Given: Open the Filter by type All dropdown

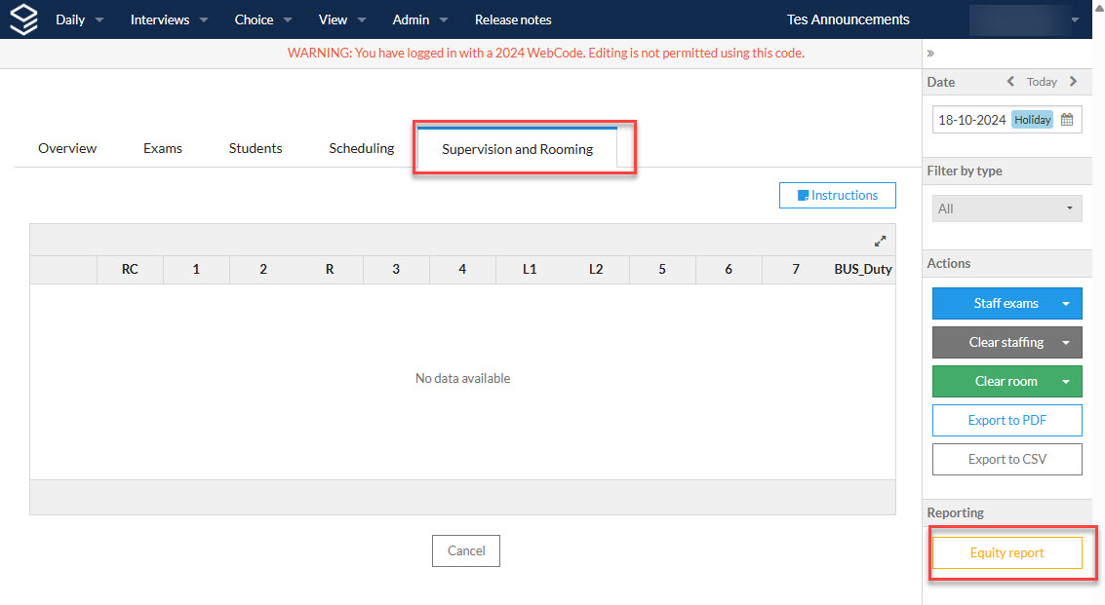Looking at the screenshot, I should click(x=1006, y=208).
